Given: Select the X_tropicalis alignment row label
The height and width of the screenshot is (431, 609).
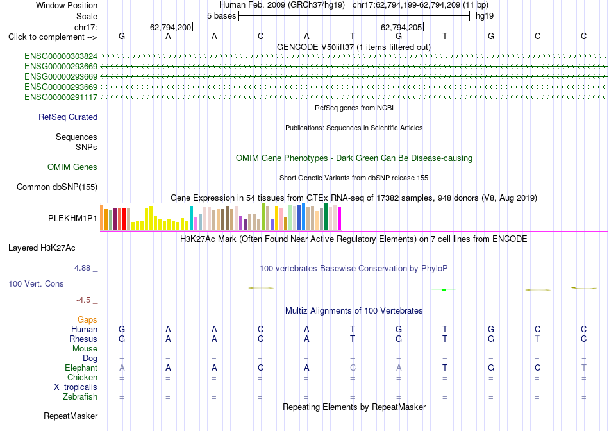Looking at the screenshot, I should [x=76, y=387].
